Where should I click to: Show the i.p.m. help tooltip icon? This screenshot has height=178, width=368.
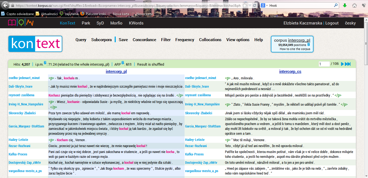click(45, 63)
